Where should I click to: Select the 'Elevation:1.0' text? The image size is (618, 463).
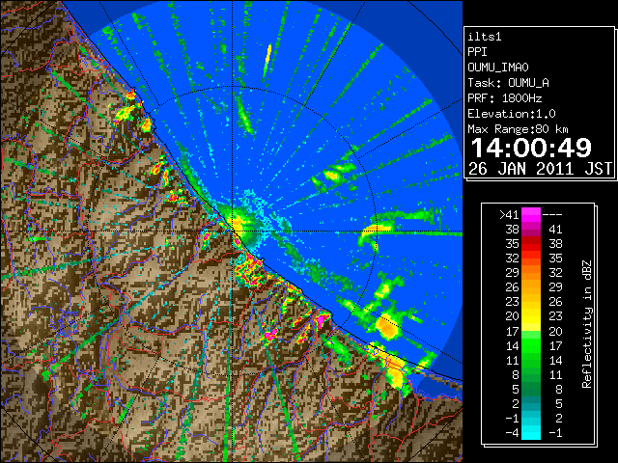coord(512,114)
